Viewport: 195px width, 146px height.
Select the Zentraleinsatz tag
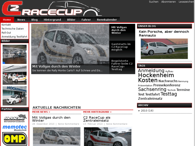(x=150, y=99)
